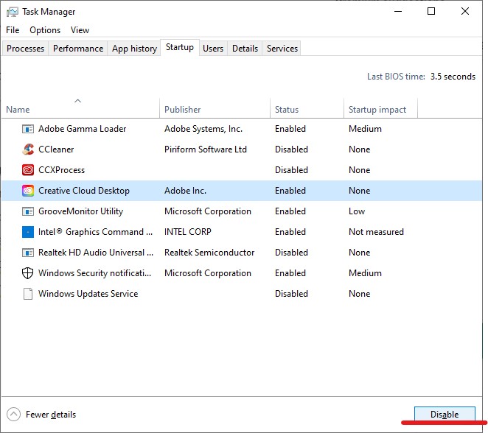Image resolution: width=488 pixels, height=433 pixels.
Task: Minimize the Task Manager window
Action: coord(398,12)
